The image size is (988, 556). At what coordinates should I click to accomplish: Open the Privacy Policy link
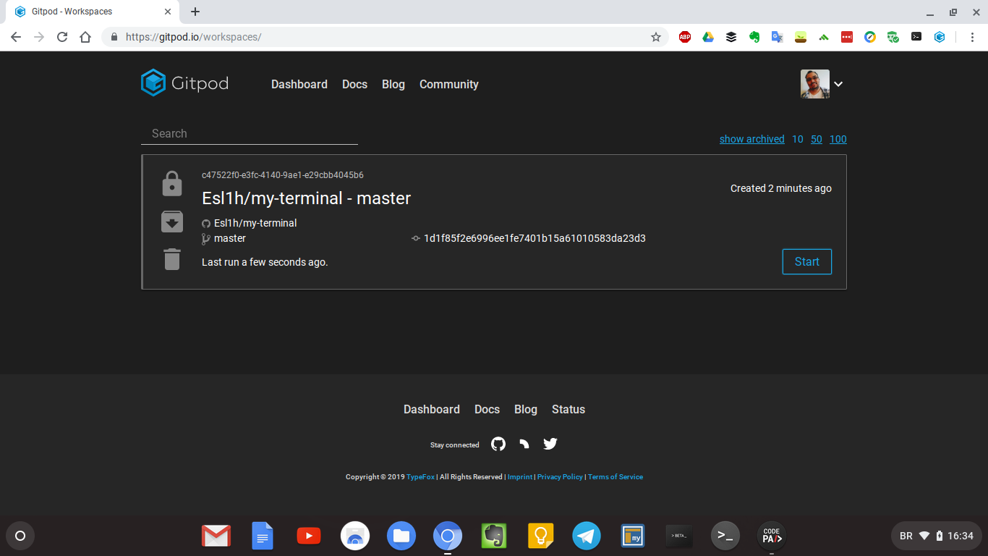pos(560,477)
